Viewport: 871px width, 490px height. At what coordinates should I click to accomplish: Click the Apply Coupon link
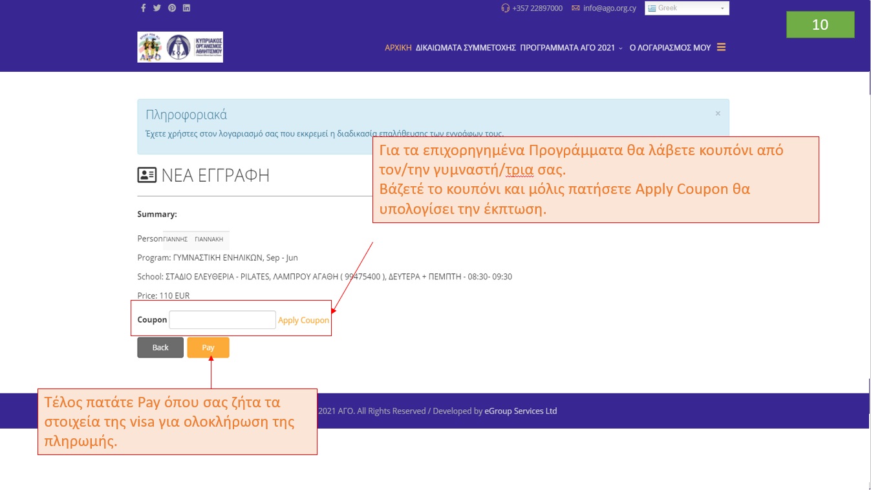(x=303, y=320)
